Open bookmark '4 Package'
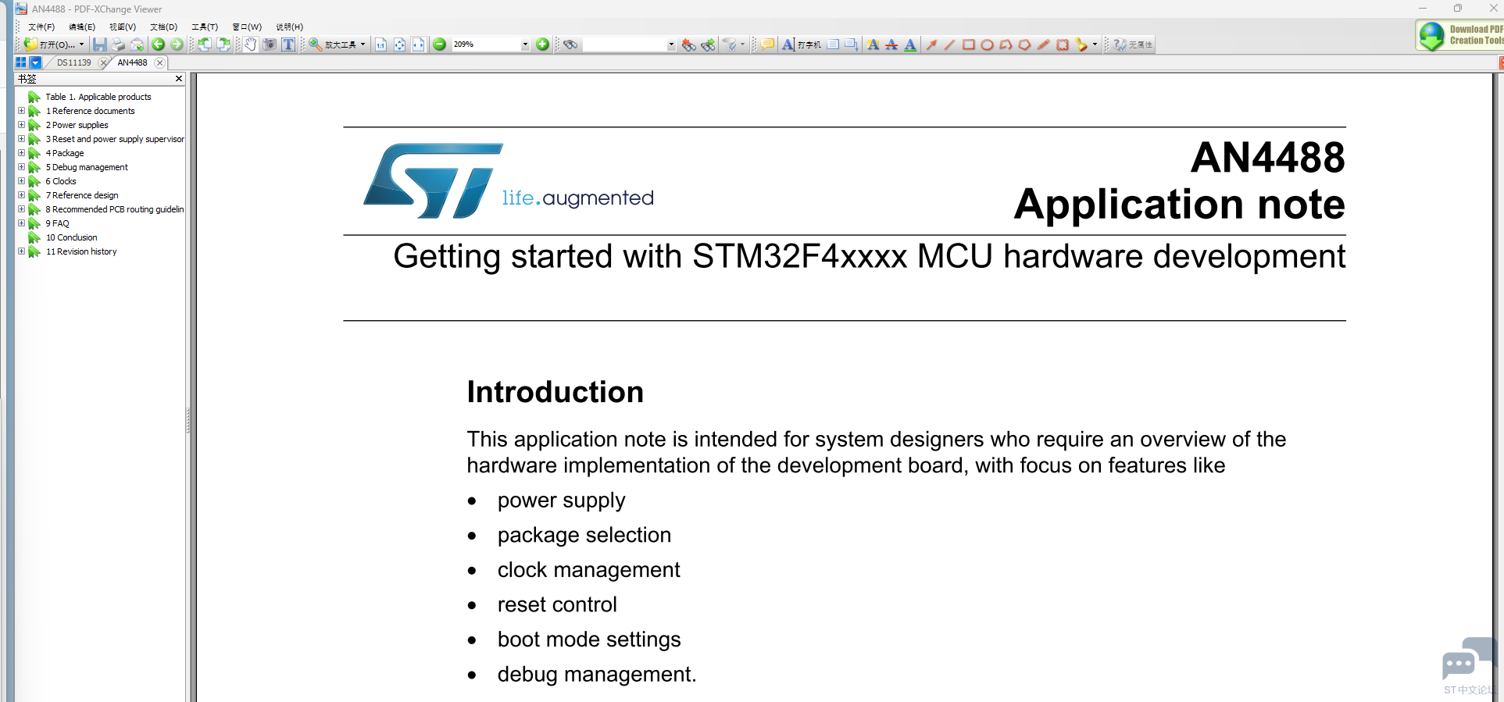Image resolution: width=1504 pixels, height=702 pixels. 65,153
